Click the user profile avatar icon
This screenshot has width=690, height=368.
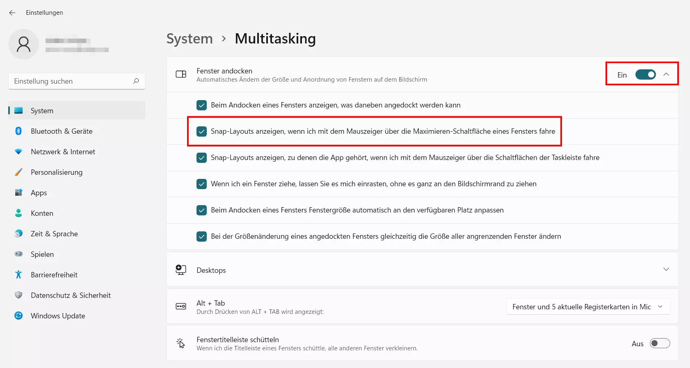click(24, 44)
